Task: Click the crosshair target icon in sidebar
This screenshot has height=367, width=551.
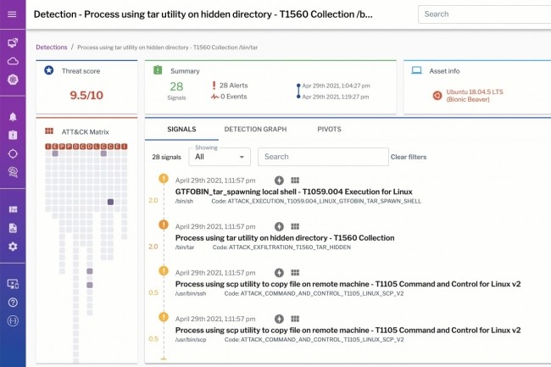Action: (x=13, y=153)
